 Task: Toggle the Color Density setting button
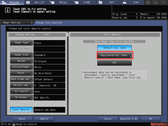(x=21, y=109)
